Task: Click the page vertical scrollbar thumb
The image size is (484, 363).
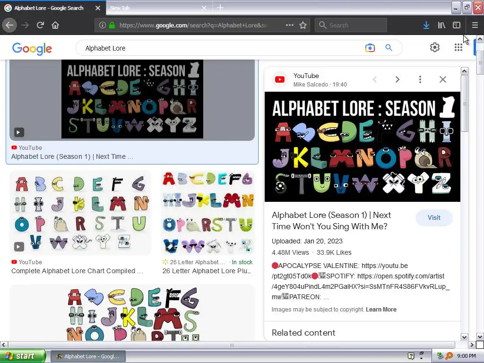Action: click(x=480, y=63)
